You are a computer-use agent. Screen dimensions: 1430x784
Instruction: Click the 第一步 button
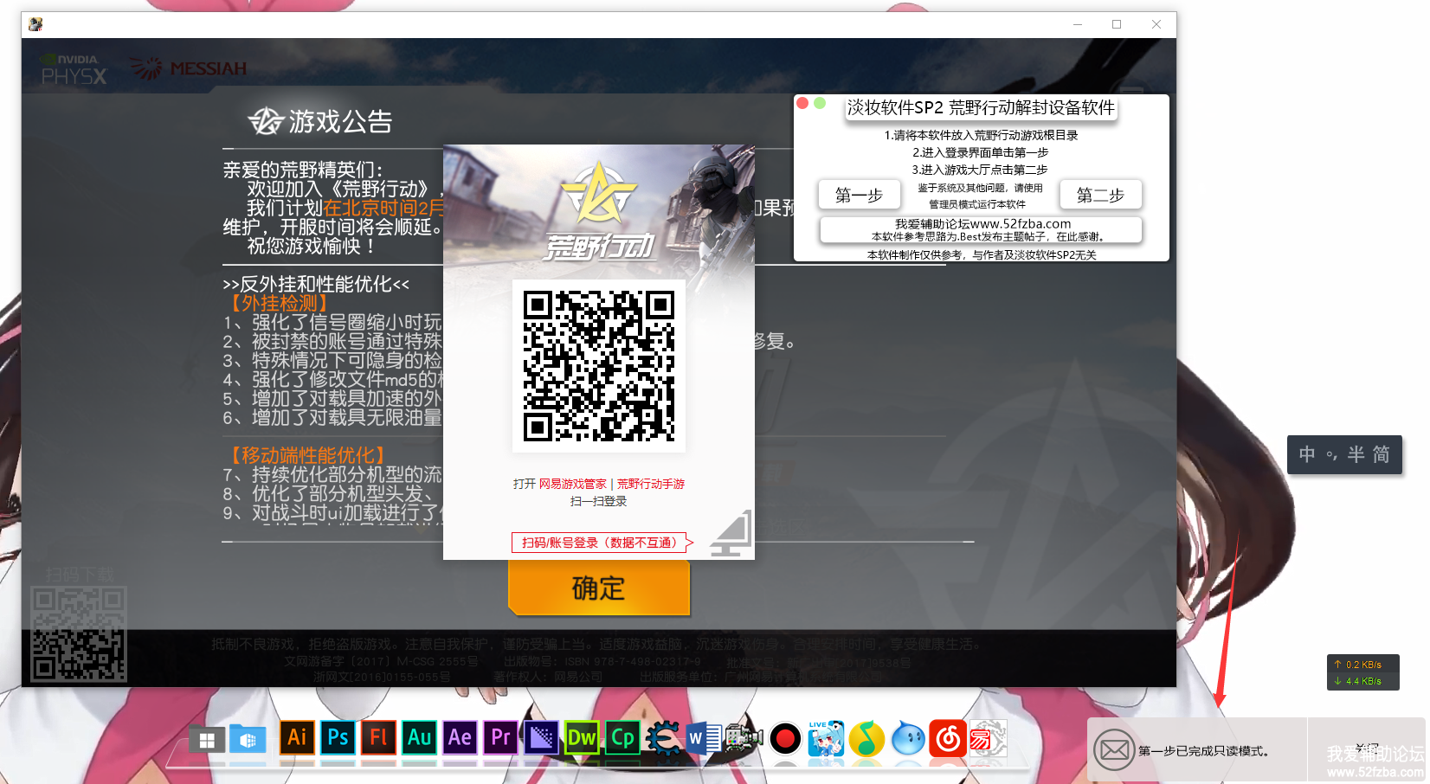pyautogui.click(x=859, y=195)
